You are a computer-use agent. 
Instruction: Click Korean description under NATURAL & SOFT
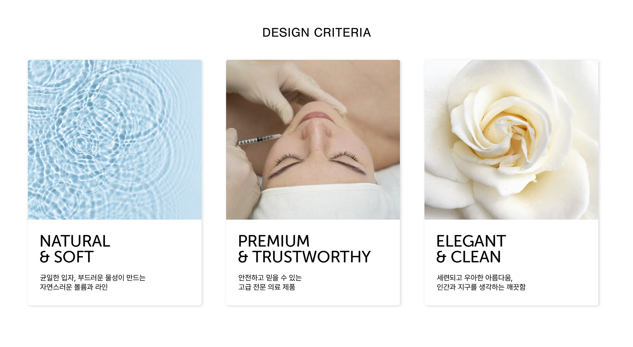(93, 282)
